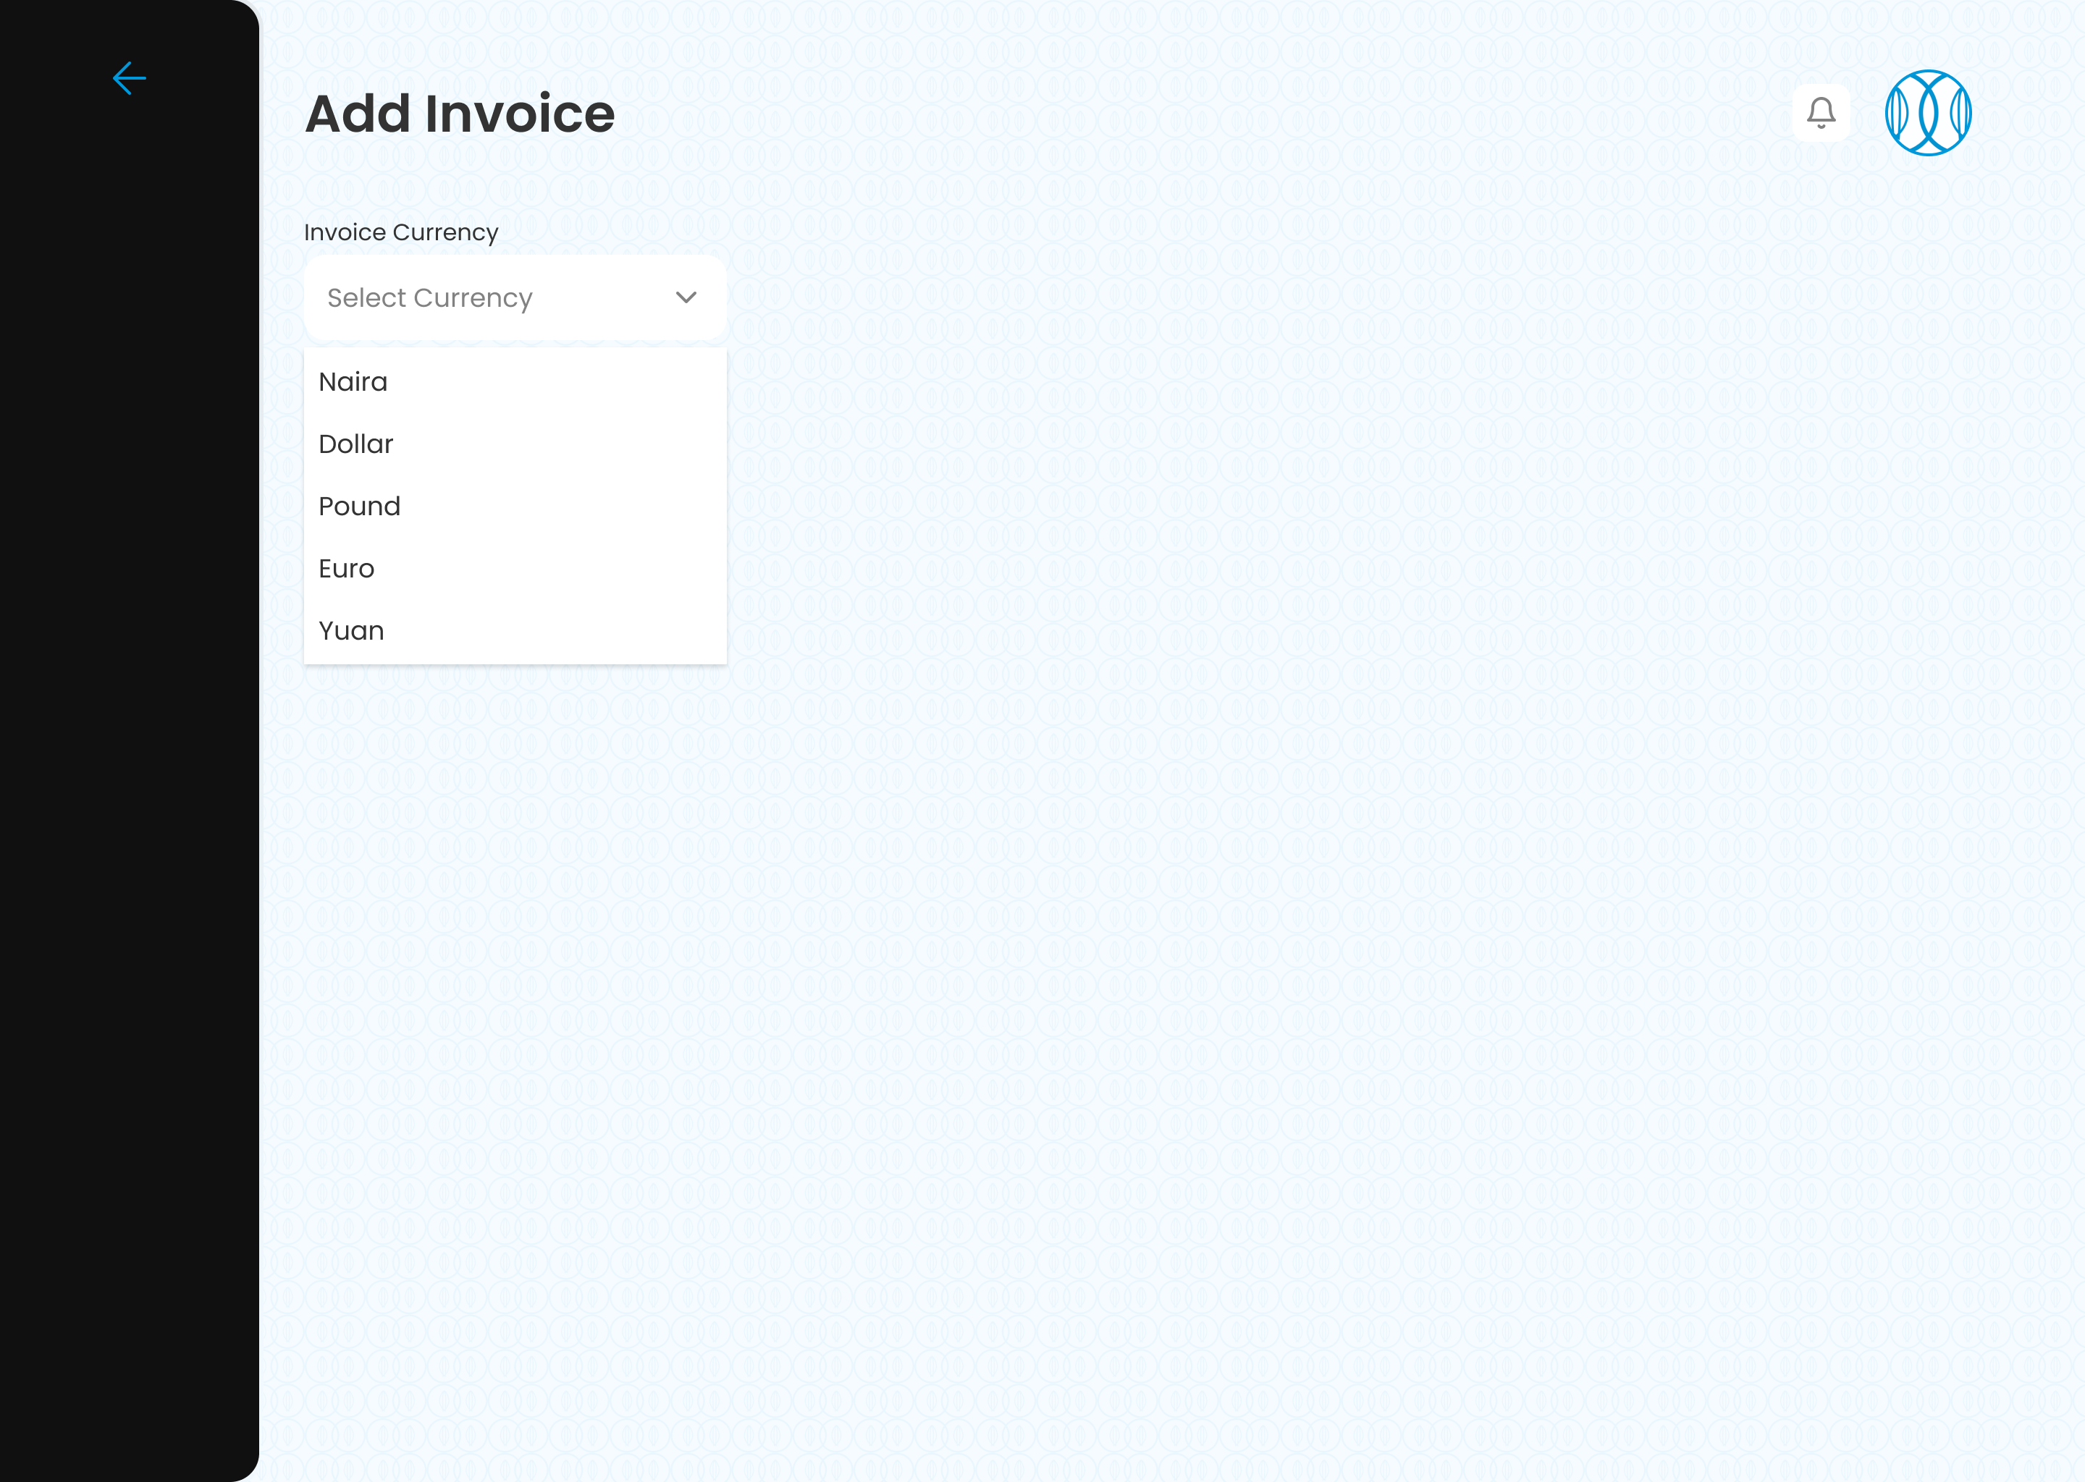The width and height of the screenshot is (2085, 1482).
Task: Collapse the Select Currency dropdown chevron
Action: (x=686, y=297)
